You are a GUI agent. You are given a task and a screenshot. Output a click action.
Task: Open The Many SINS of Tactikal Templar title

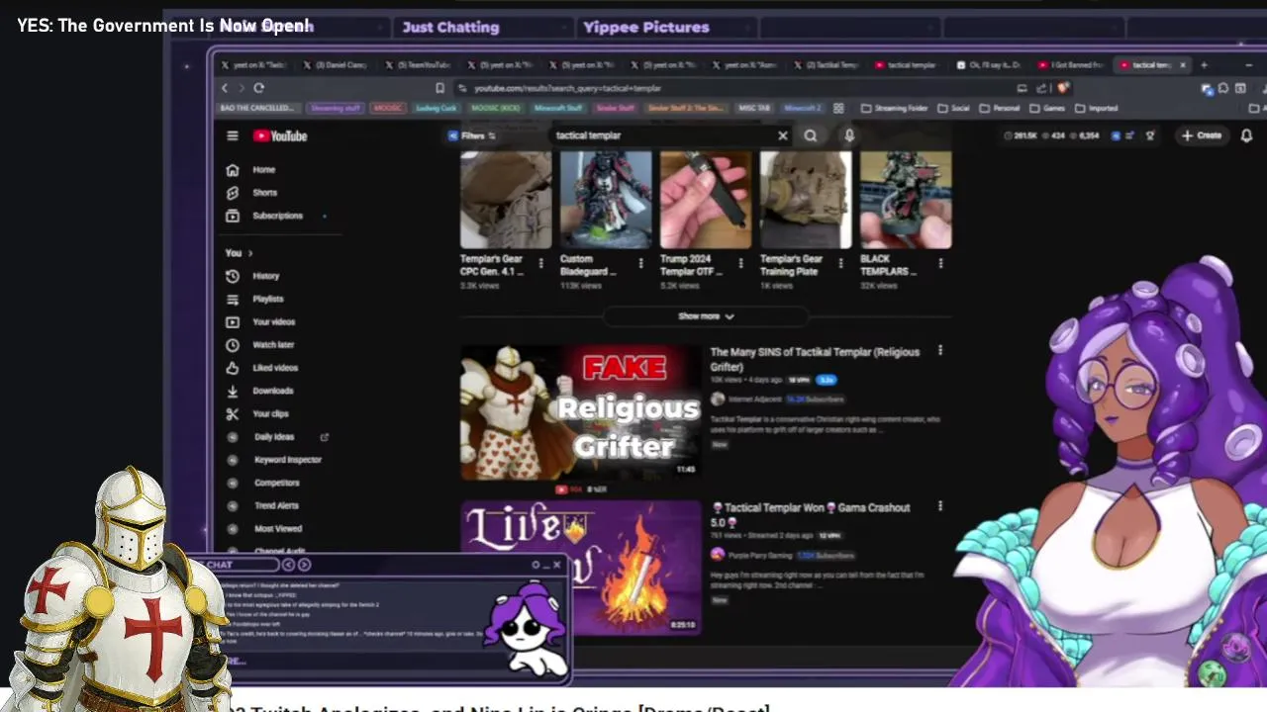coord(815,359)
